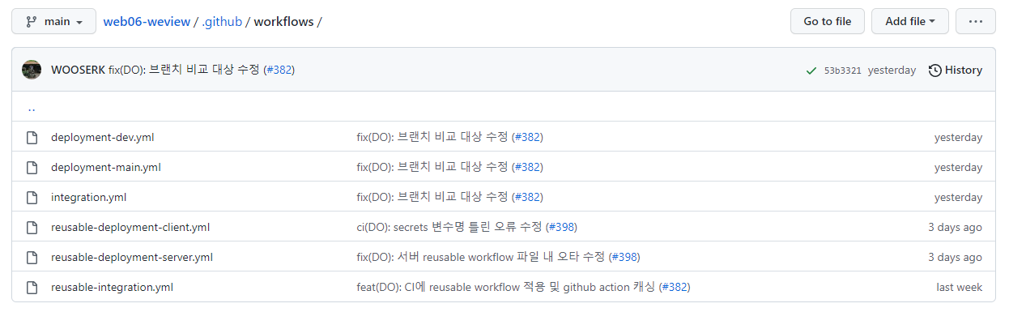Click 'yesterday' timestamp on deployment-main.yml row

(x=958, y=167)
